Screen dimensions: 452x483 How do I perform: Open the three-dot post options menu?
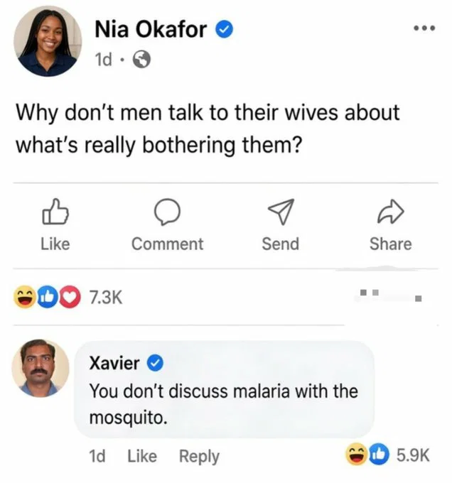pos(424,28)
